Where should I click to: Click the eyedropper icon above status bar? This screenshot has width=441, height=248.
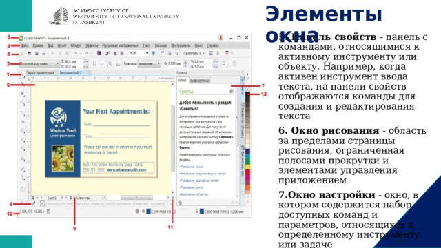coord(34,203)
